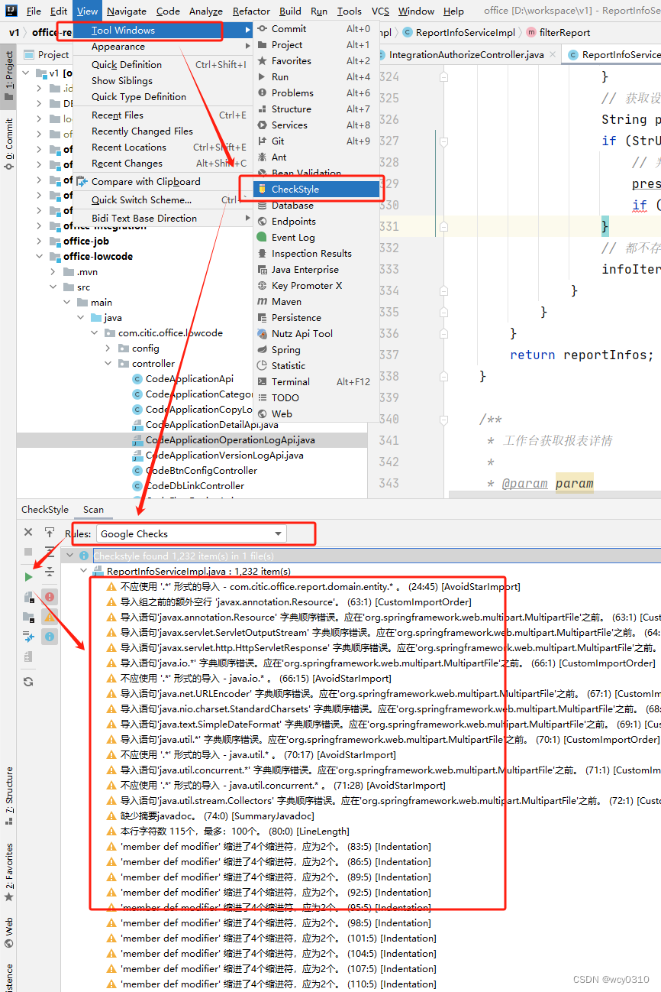
Task: Toggle display of info blue icon
Action: point(50,637)
